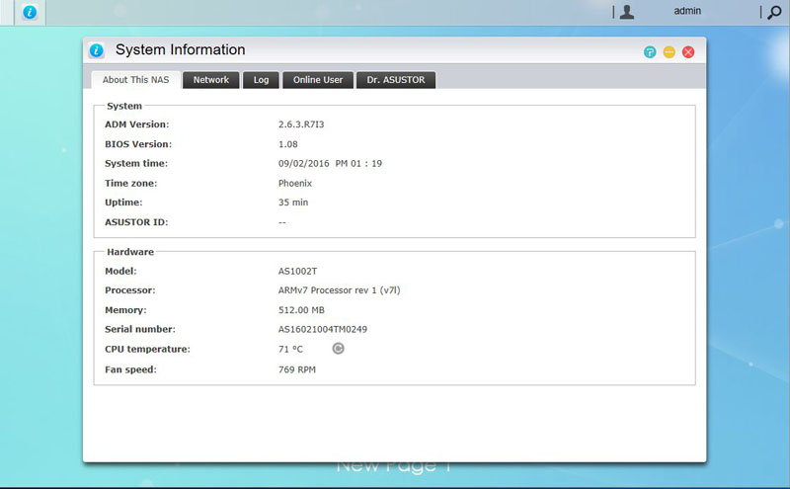
Task: Go to the Online User tab
Action: pyautogui.click(x=318, y=80)
